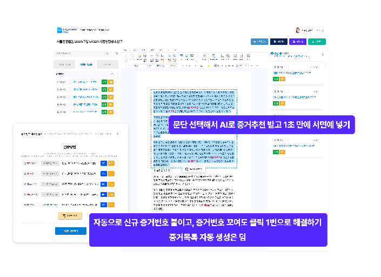
Task: Click orange button on third left evidence row
Action: (111, 97)
